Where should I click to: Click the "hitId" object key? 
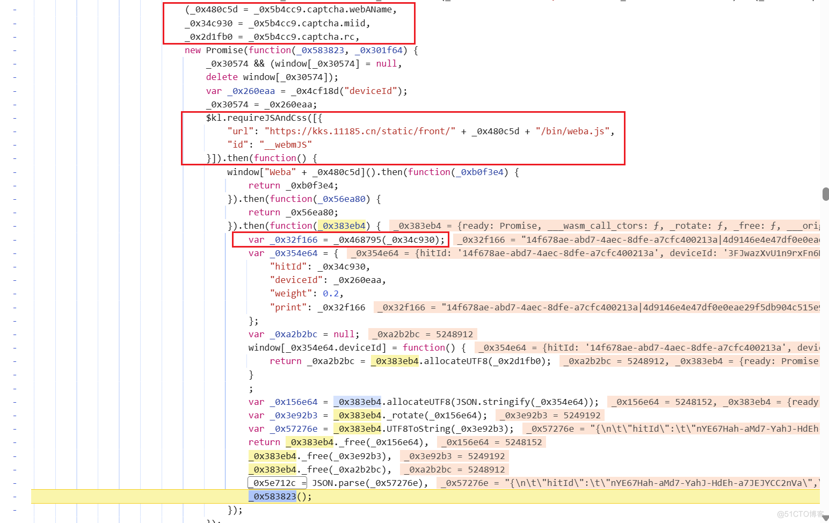point(288,267)
